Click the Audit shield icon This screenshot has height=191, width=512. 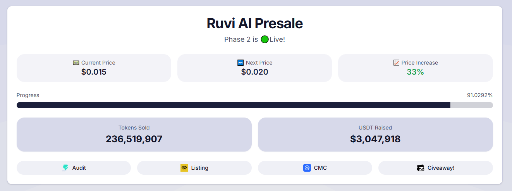click(x=65, y=168)
